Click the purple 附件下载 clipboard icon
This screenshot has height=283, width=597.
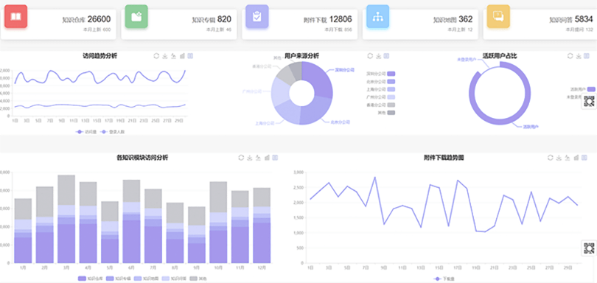(x=257, y=16)
